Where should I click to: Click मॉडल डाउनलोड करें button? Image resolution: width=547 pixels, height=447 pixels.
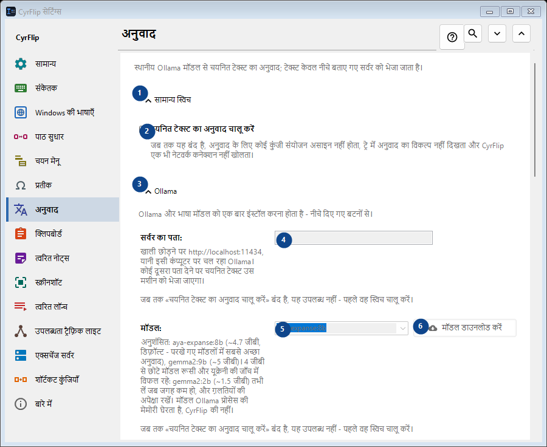point(465,328)
